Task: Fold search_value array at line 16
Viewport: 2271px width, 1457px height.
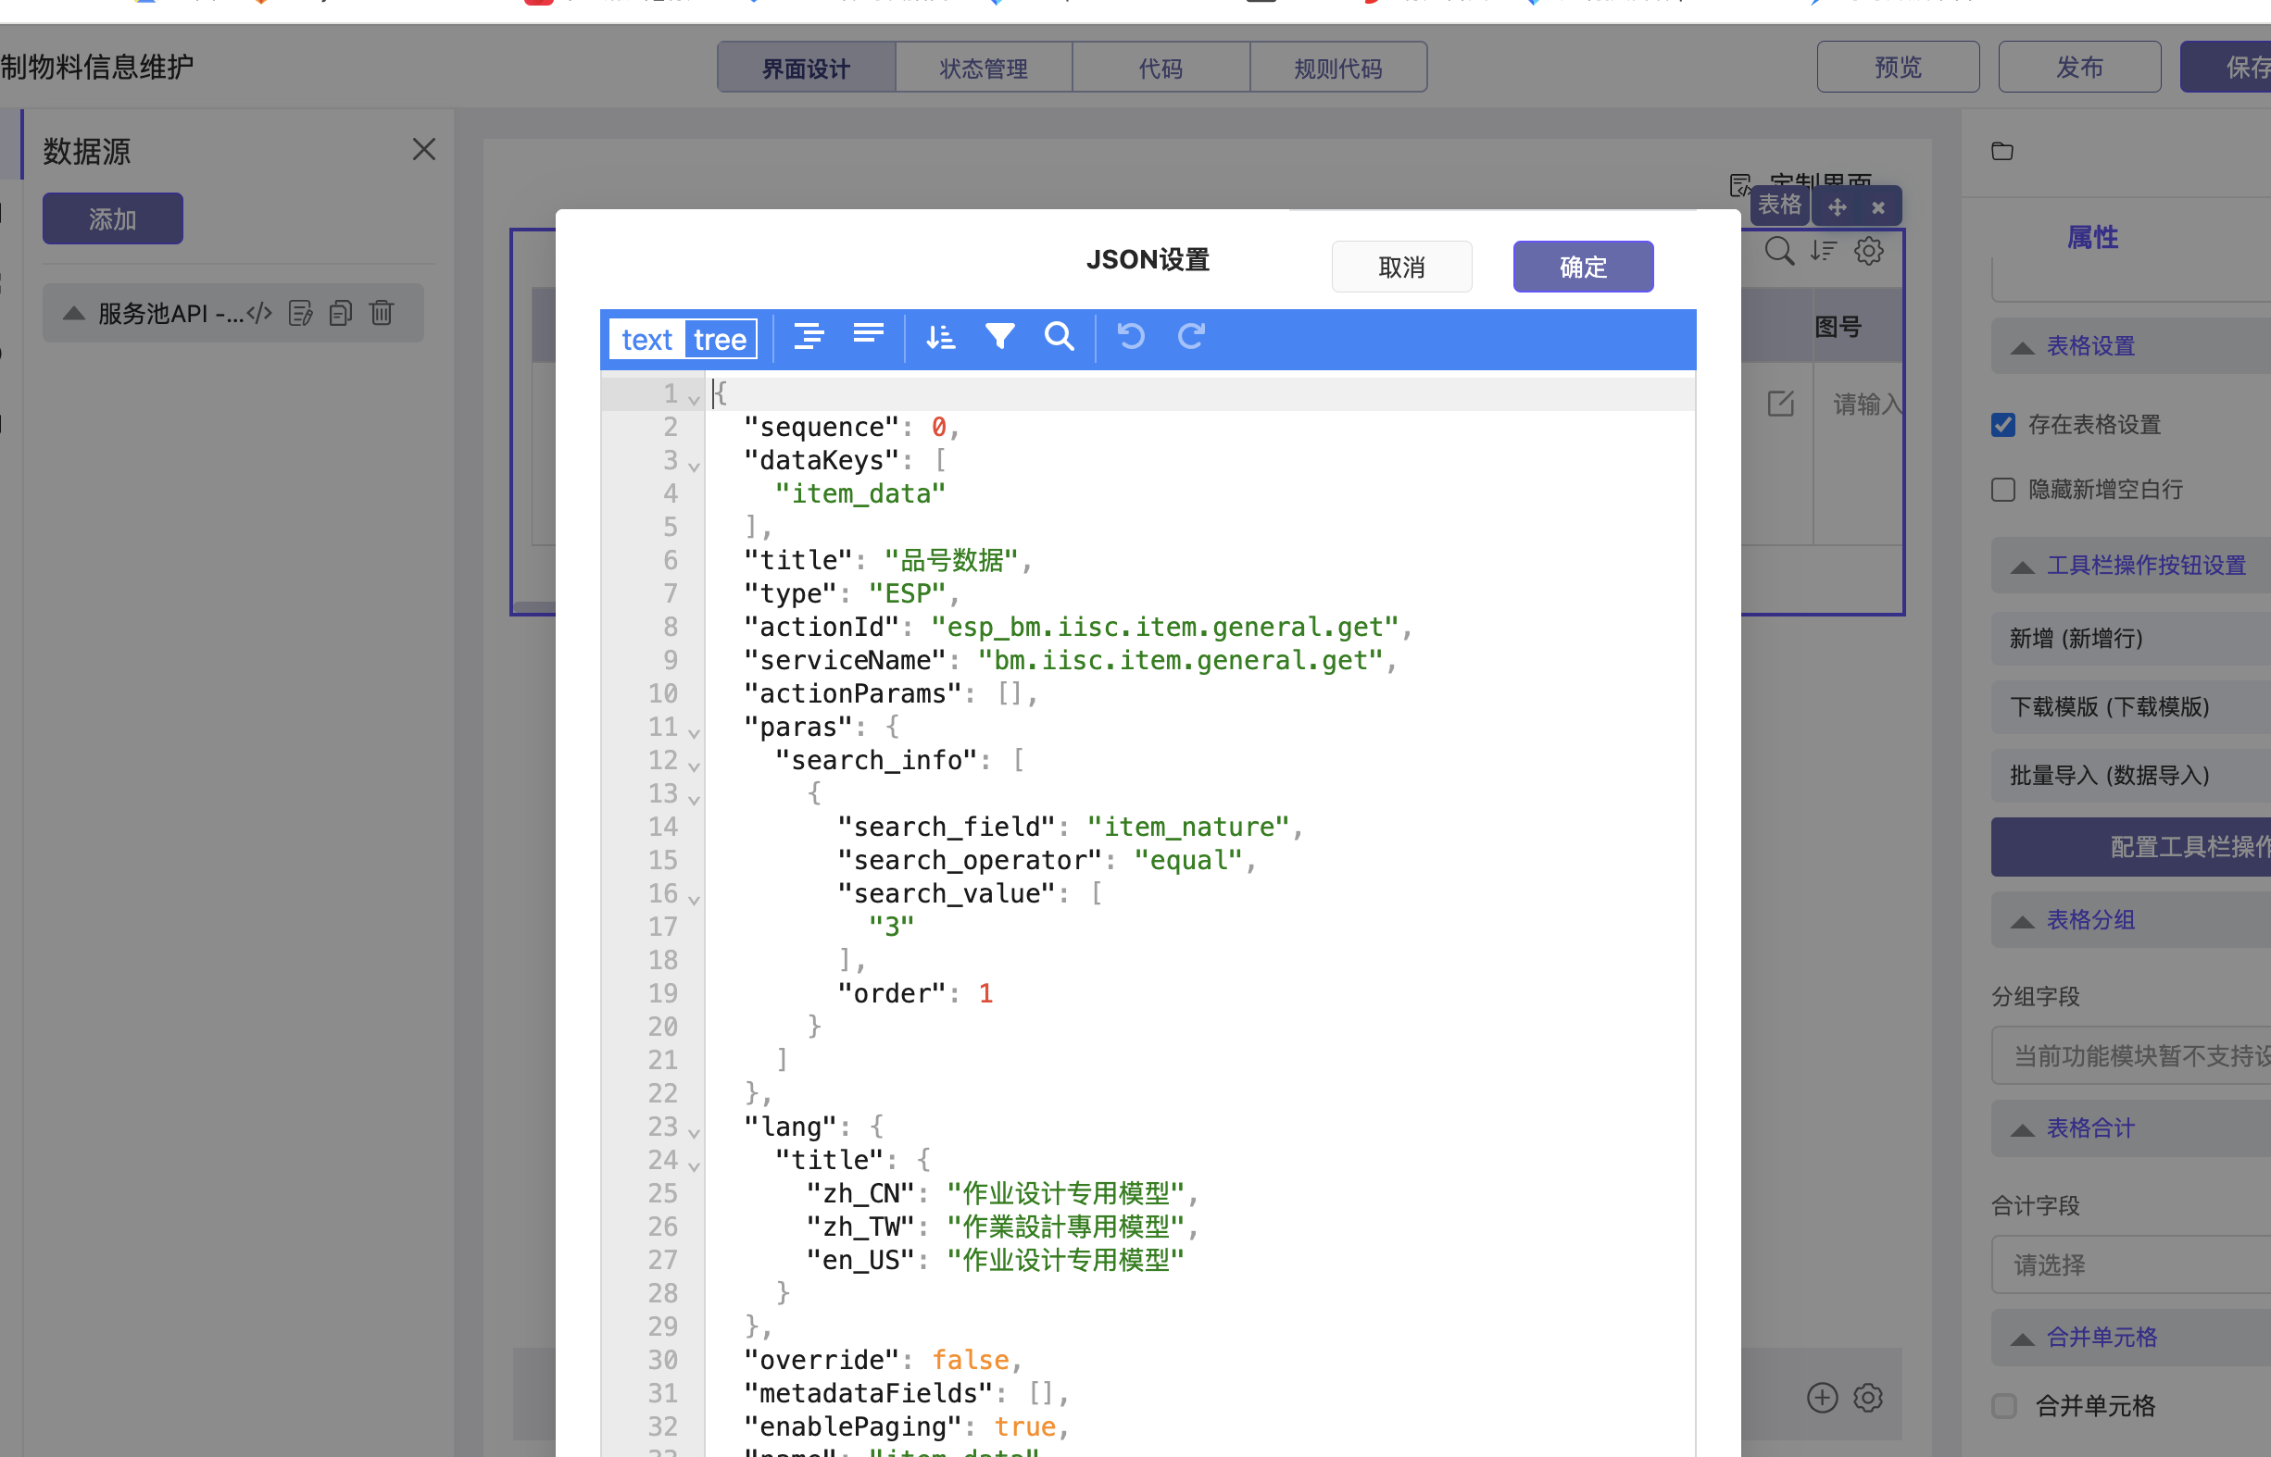Action: [x=694, y=899]
